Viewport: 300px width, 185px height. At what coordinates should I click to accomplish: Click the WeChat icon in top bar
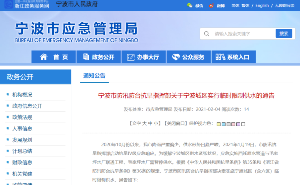(190, 5)
